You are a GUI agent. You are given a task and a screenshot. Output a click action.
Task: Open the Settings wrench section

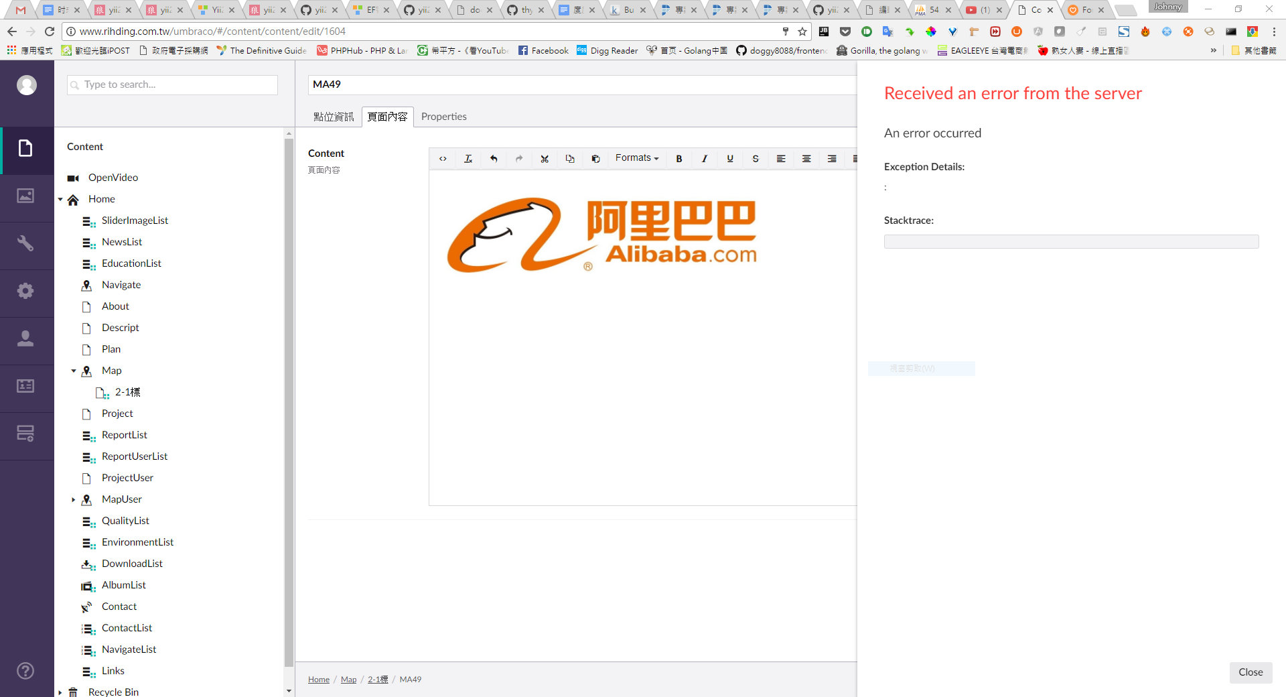click(x=25, y=243)
